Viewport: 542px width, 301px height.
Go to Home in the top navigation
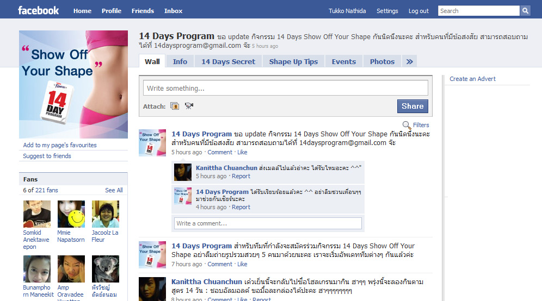[82, 11]
